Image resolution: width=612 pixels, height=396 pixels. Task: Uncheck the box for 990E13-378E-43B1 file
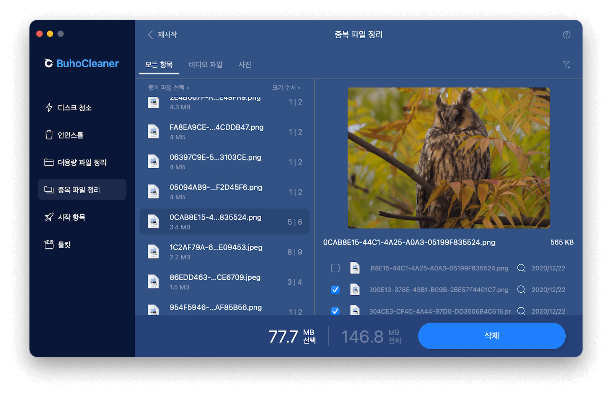(335, 290)
